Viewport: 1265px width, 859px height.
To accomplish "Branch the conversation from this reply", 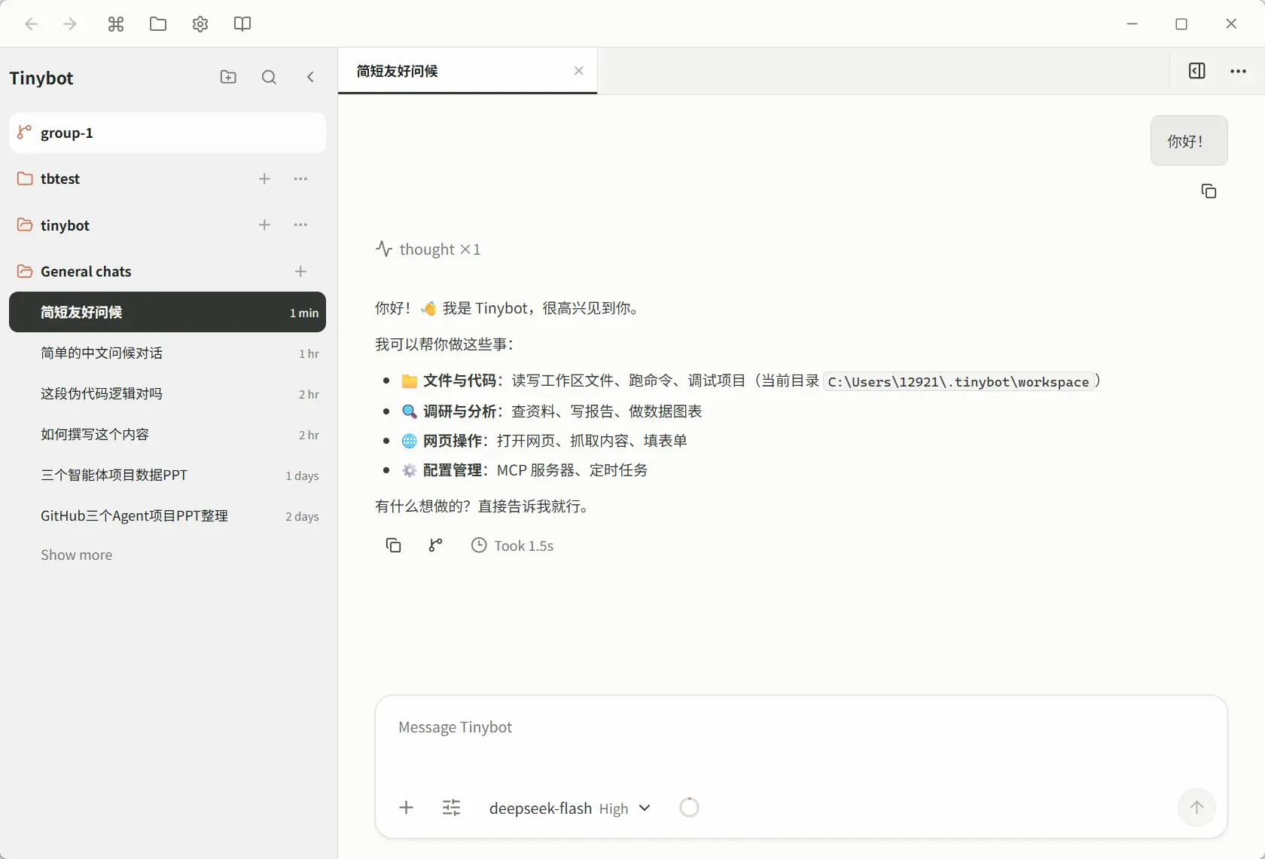I will [435, 545].
